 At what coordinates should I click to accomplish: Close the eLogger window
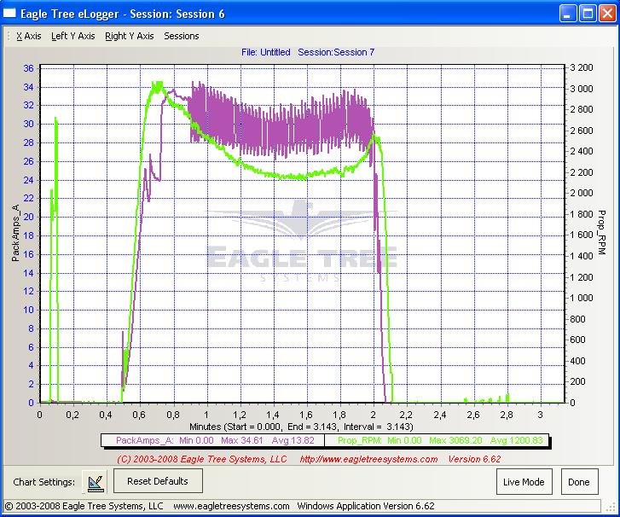[x=607, y=14]
